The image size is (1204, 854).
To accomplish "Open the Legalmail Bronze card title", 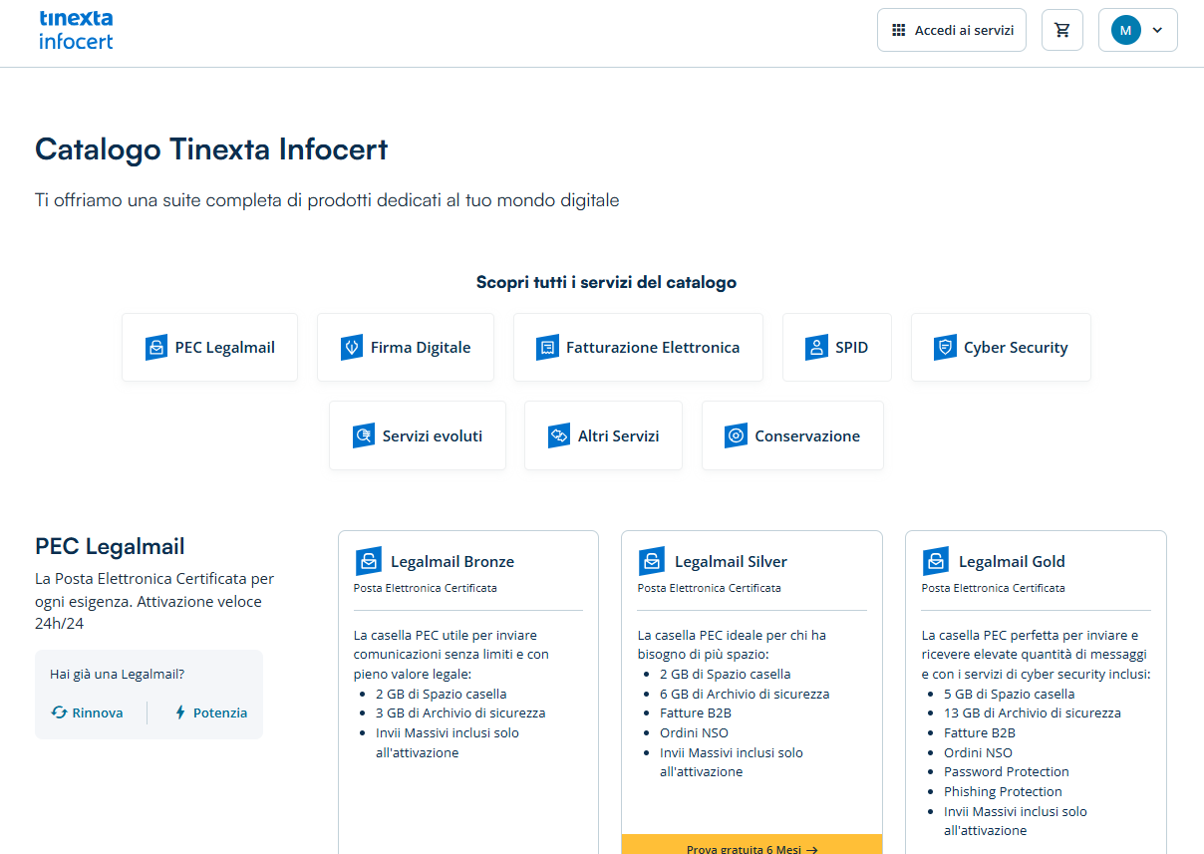I will click(452, 562).
